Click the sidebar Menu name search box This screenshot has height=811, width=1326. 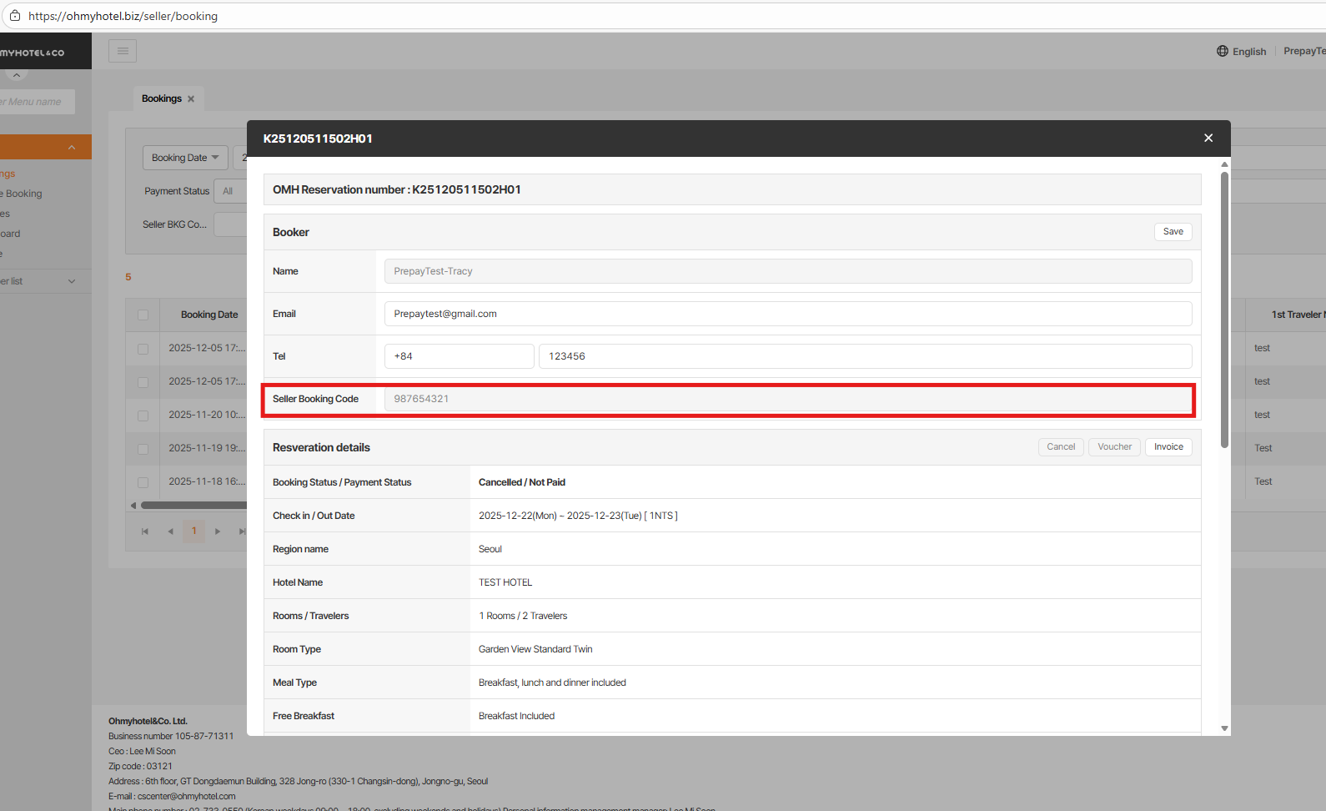click(37, 102)
